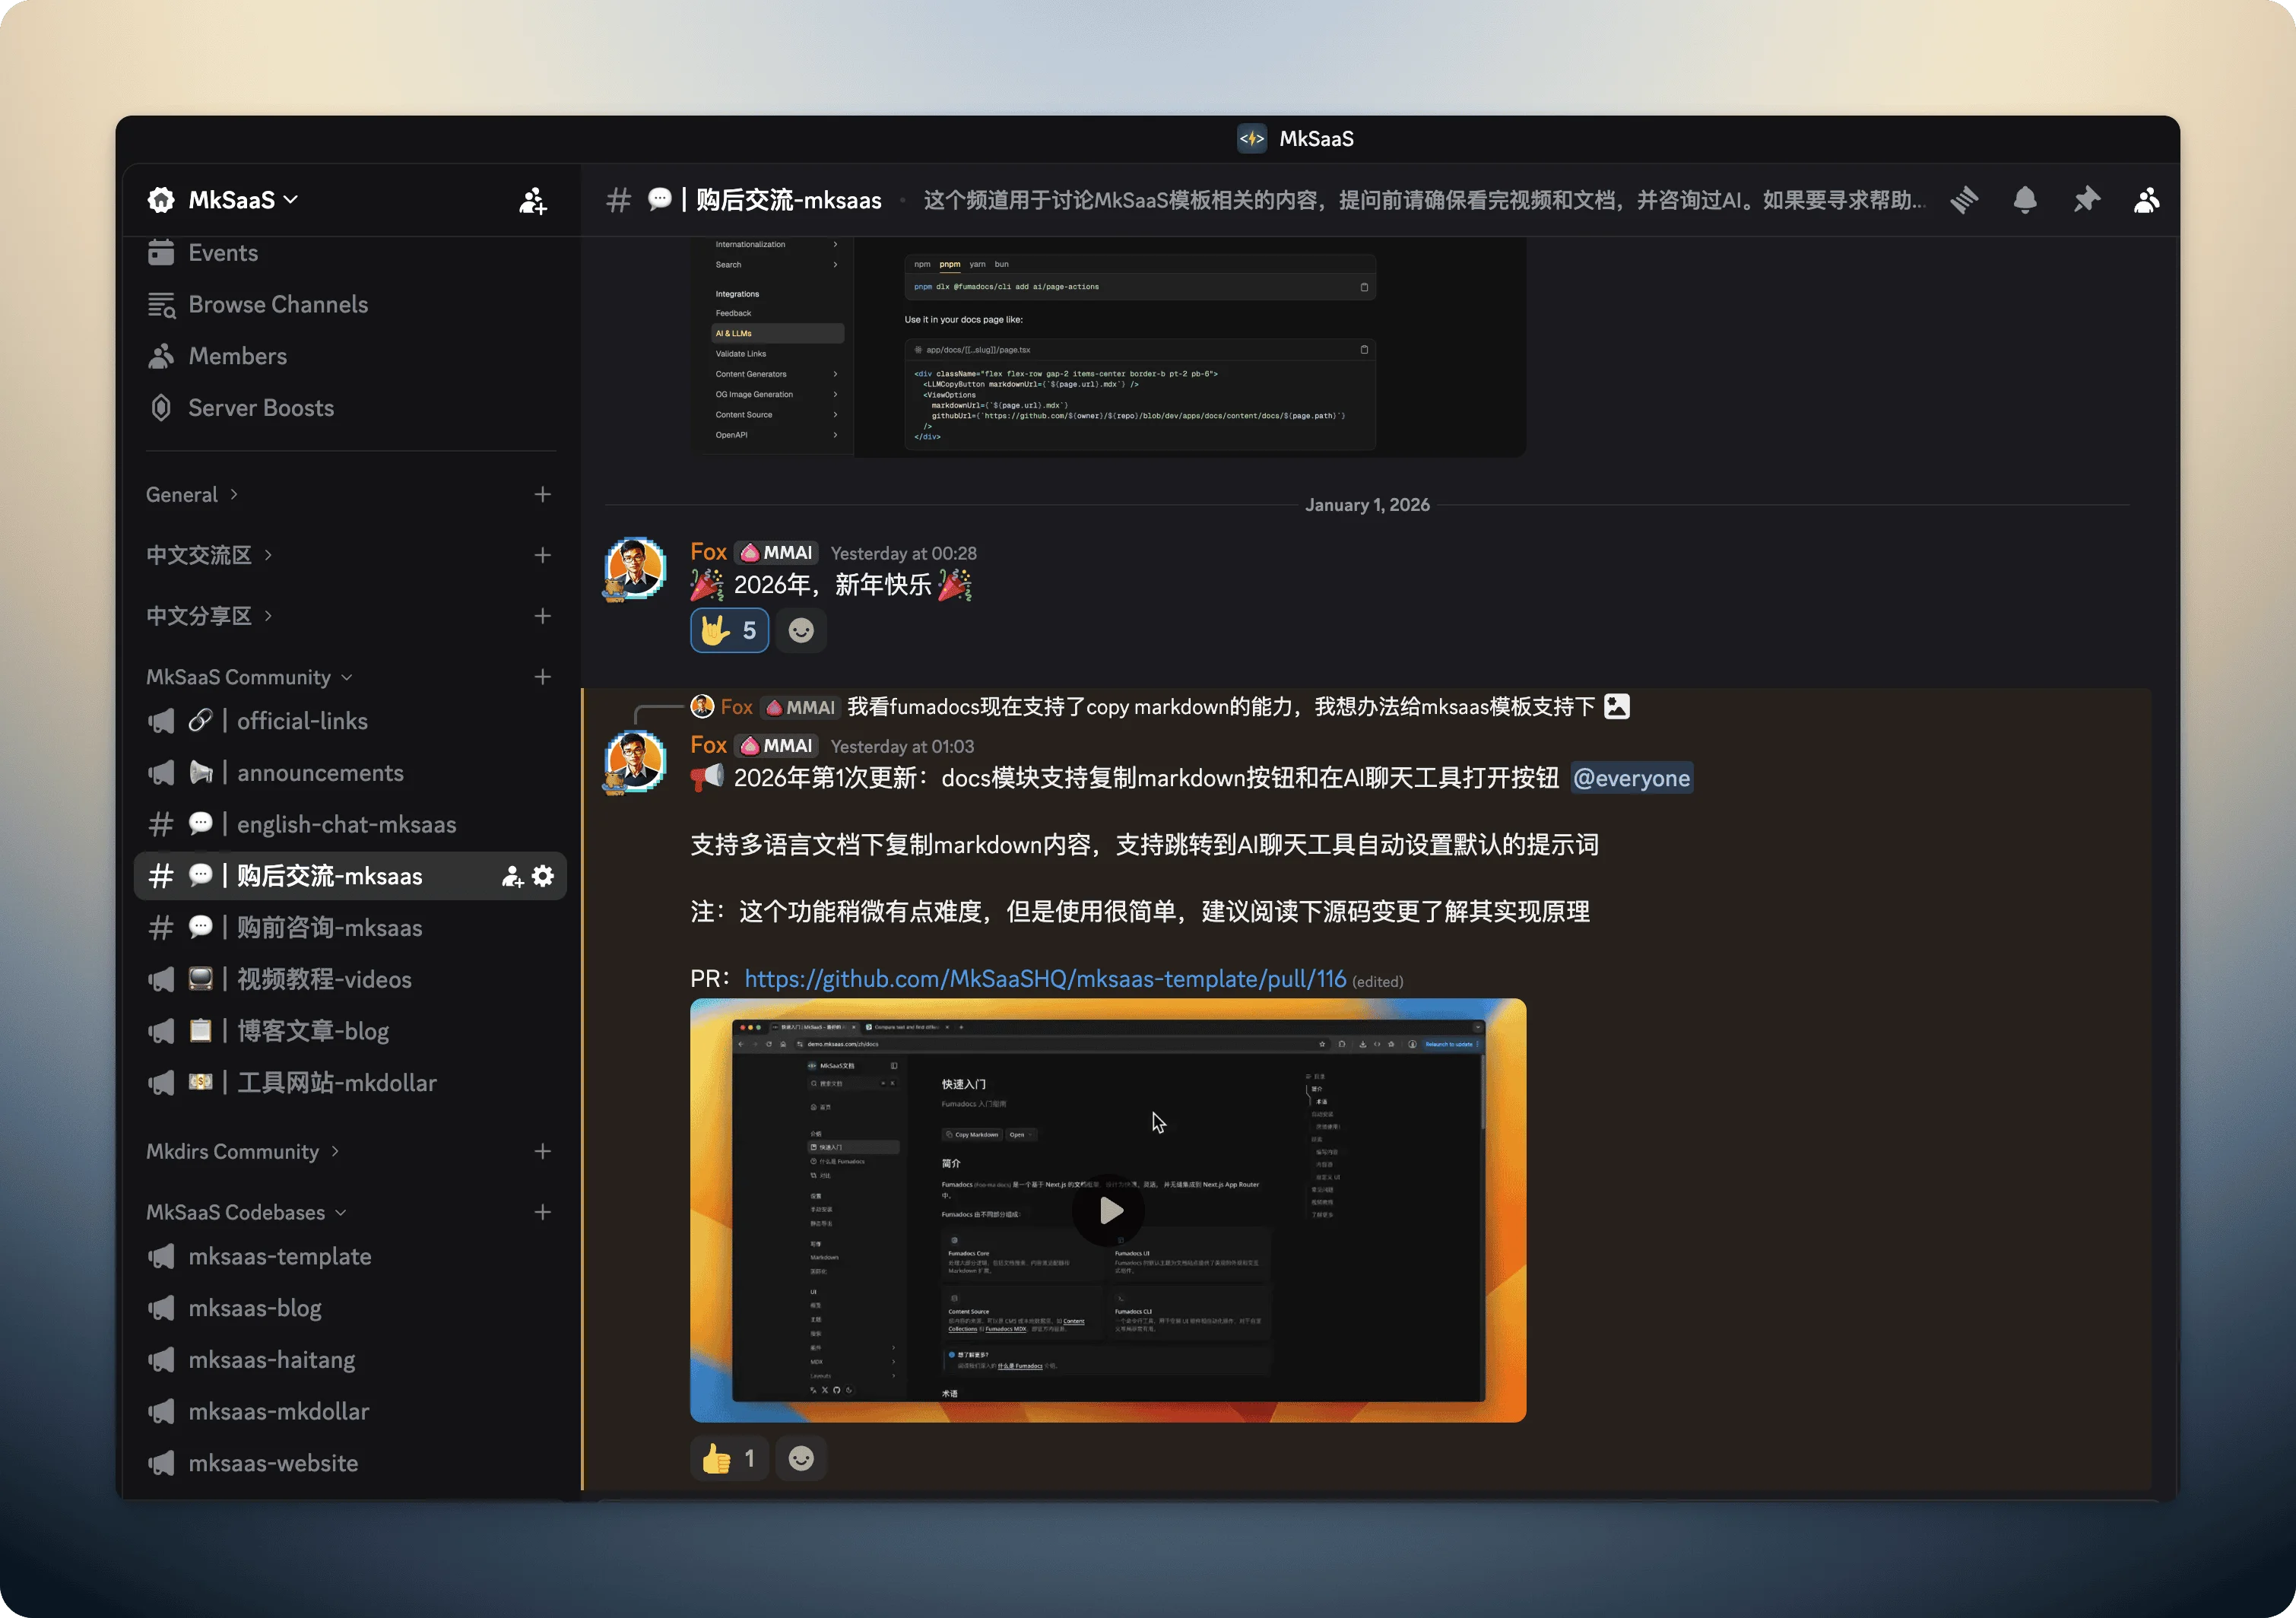Image resolution: width=2296 pixels, height=1618 pixels.
Task: Open the announcements channel
Action: 350,773
